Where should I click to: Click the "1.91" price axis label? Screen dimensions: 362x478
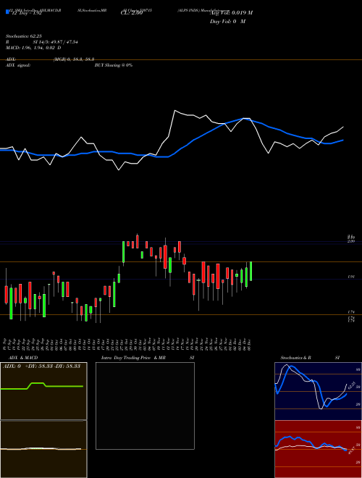(351, 277)
